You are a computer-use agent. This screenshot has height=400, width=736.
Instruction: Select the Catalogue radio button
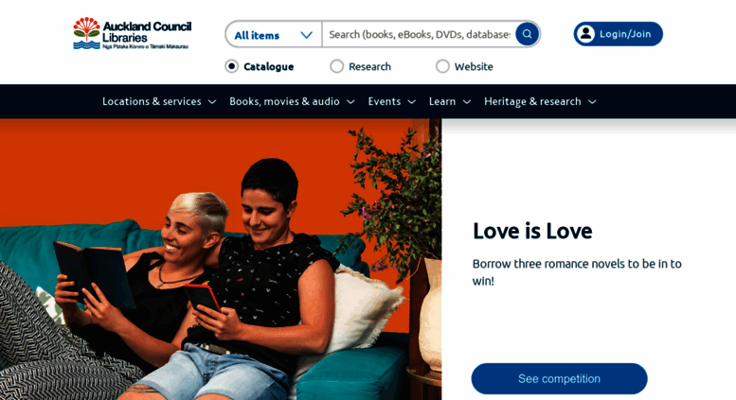pyautogui.click(x=231, y=66)
